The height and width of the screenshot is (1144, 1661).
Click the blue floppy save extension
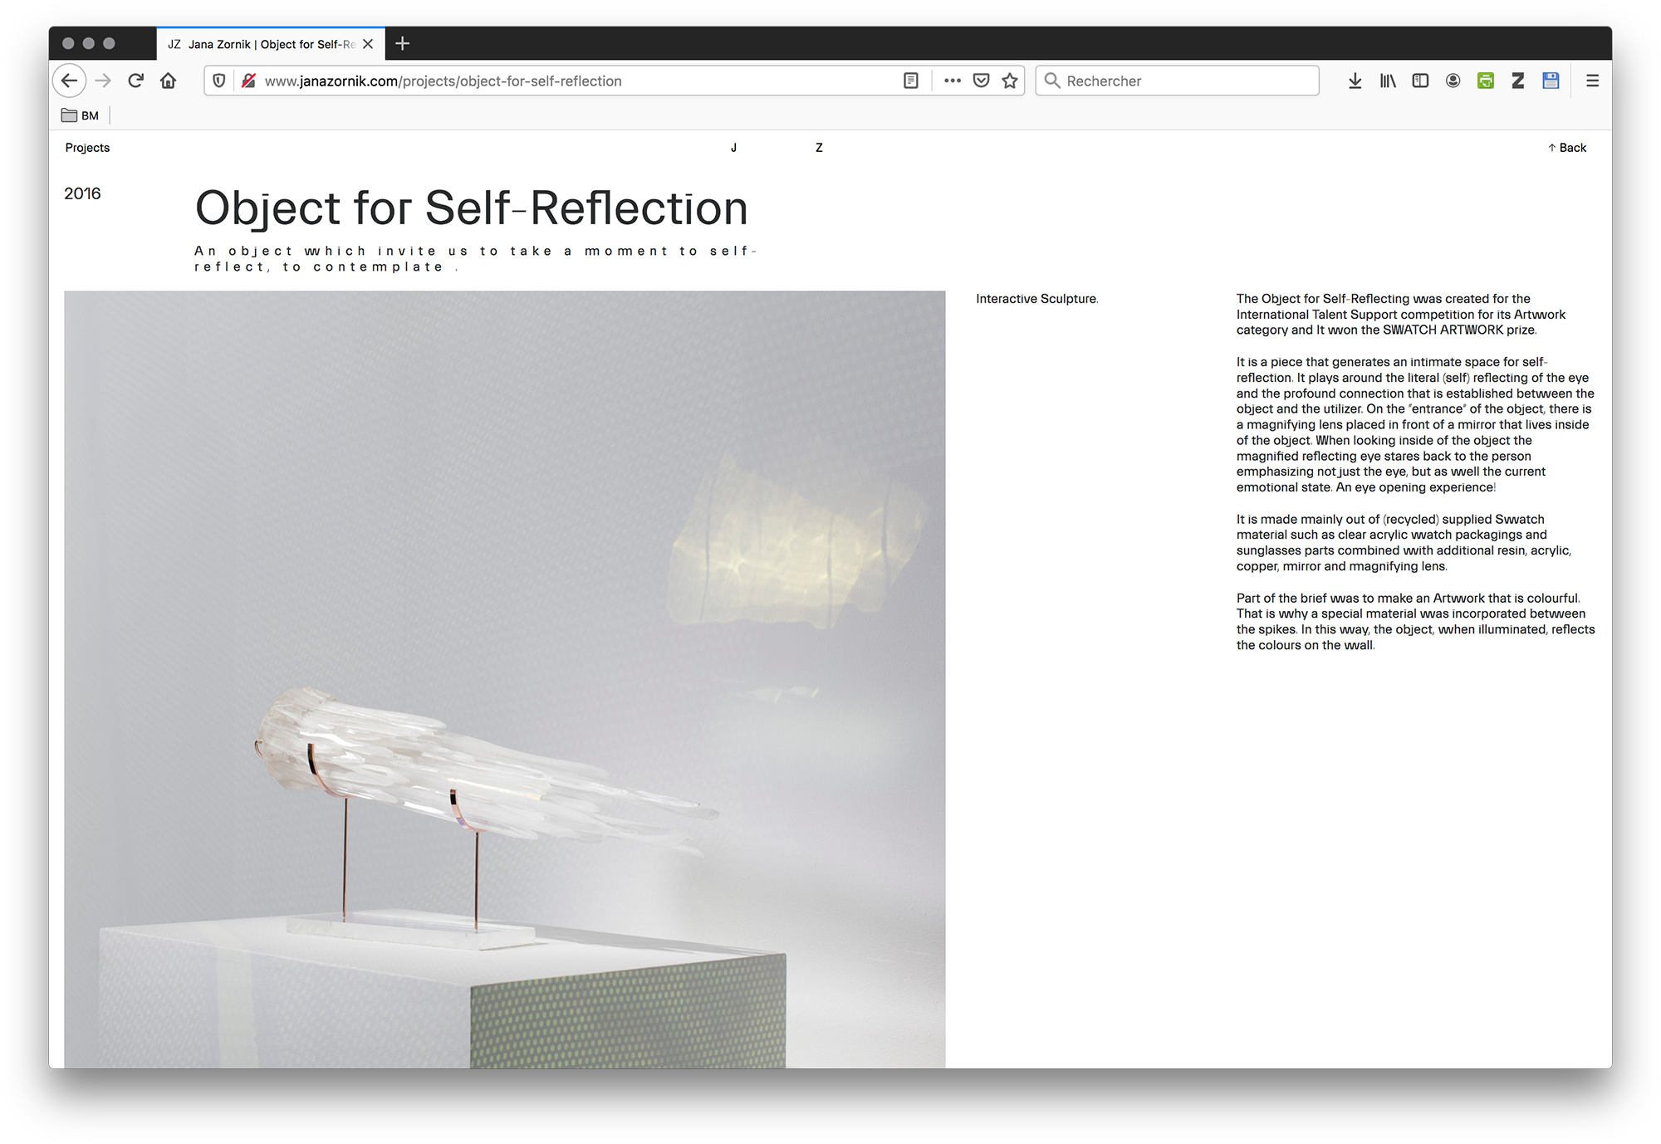click(x=1551, y=81)
